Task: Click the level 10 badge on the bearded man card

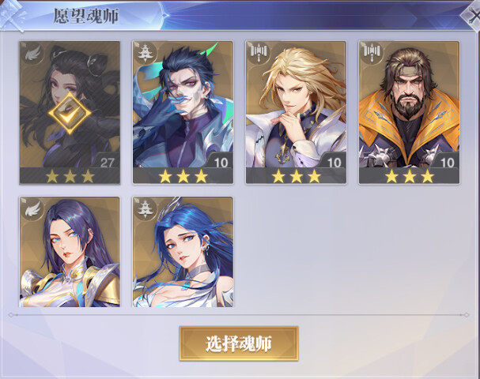Action: pyautogui.click(x=447, y=162)
